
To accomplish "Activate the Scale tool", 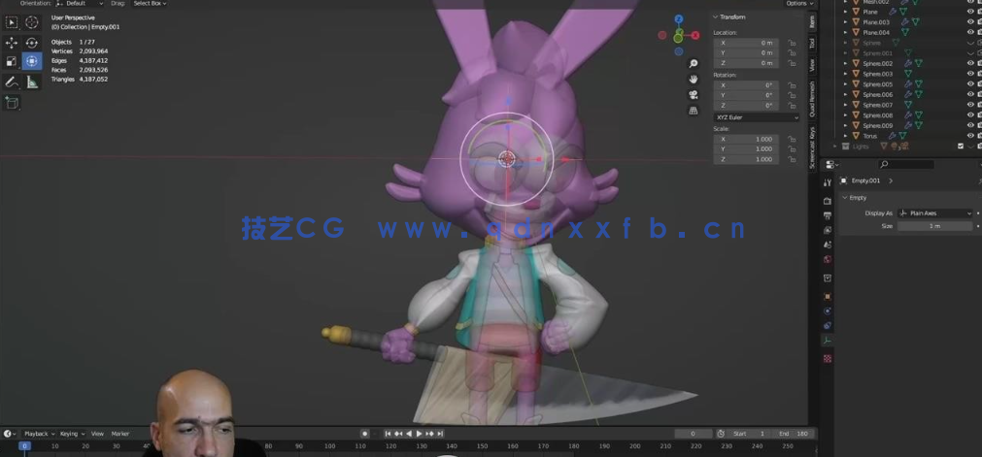I will [x=12, y=61].
